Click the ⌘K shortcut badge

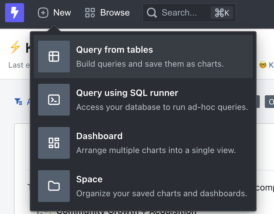pos(222,13)
